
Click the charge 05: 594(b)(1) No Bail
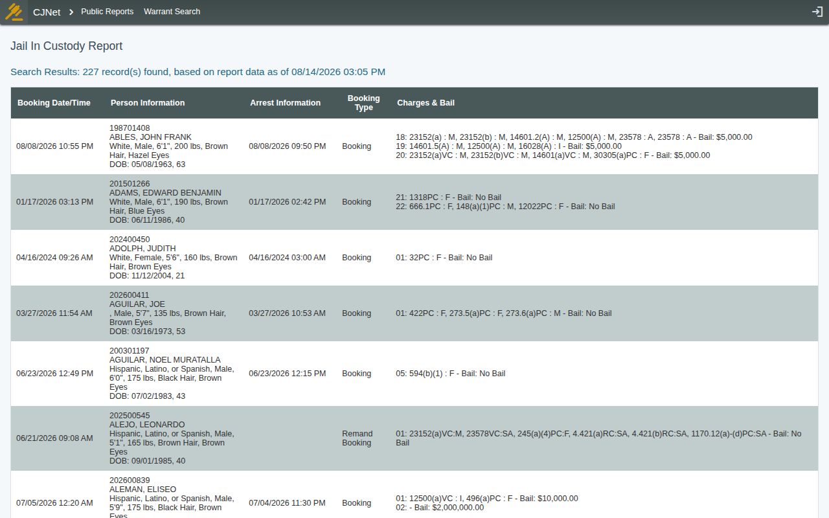[450, 374]
